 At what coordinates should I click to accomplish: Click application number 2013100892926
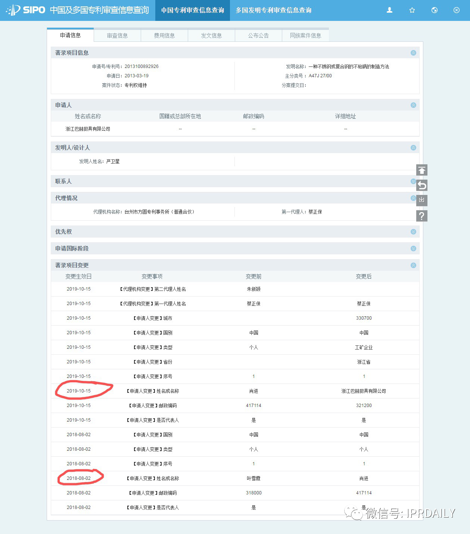[141, 66]
